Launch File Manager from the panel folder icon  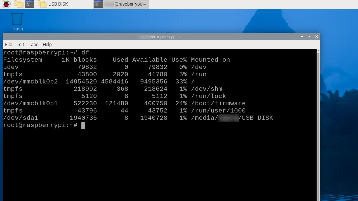pyautogui.click(x=19, y=4)
